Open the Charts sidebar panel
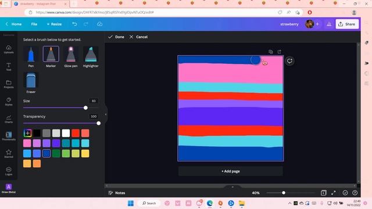 click(9, 119)
